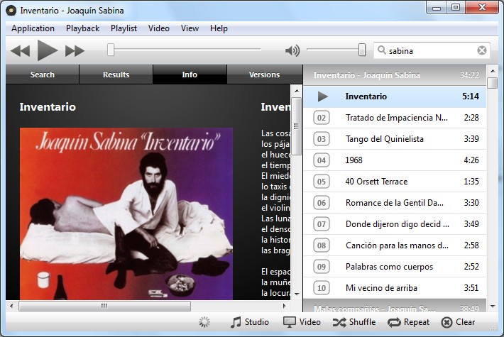This screenshot has width=504, height=337.
Task: Select track number 08 badge
Action: 322,245
